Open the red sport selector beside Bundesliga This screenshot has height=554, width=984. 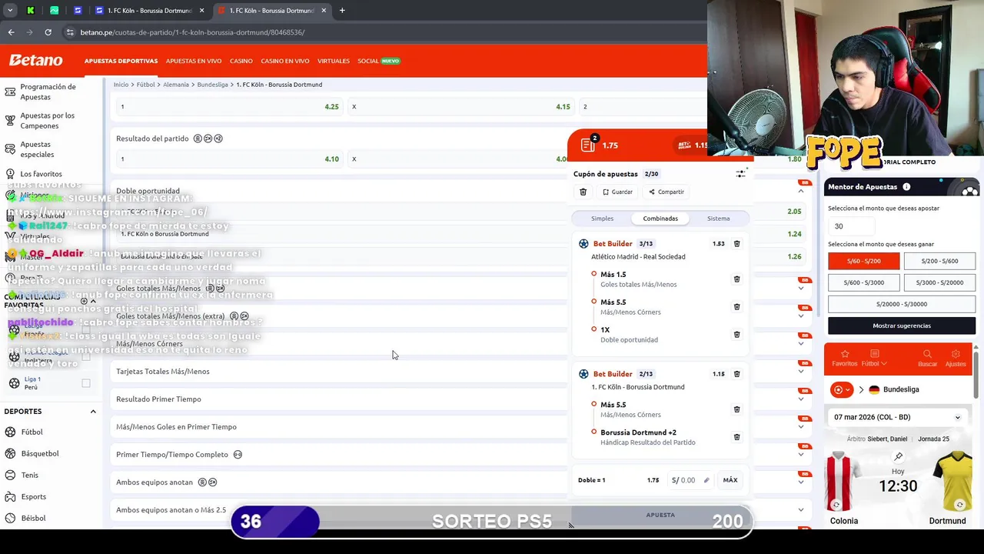[x=842, y=389]
